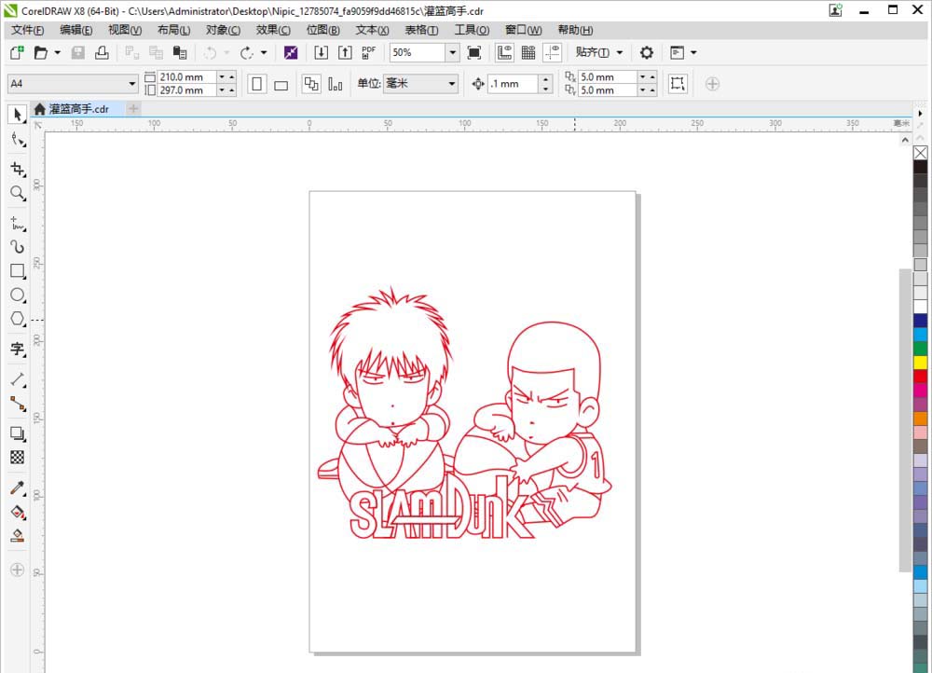Image resolution: width=932 pixels, height=673 pixels.
Task: Select the Color Eyedropper tool
Action: pos(17,488)
